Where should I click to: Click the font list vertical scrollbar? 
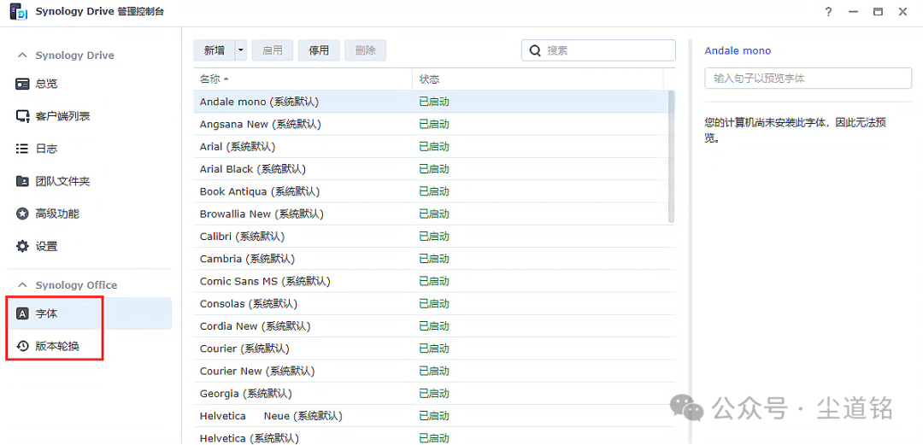click(670, 158)
